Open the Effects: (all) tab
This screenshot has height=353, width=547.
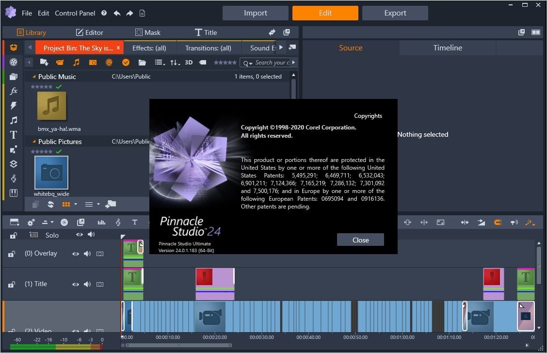click(149, 48)
